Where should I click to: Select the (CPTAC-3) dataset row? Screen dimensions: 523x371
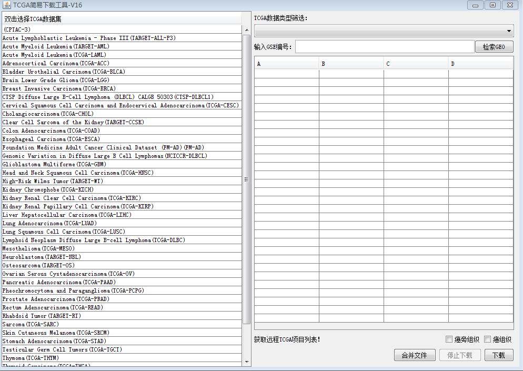tap(122, 29)
